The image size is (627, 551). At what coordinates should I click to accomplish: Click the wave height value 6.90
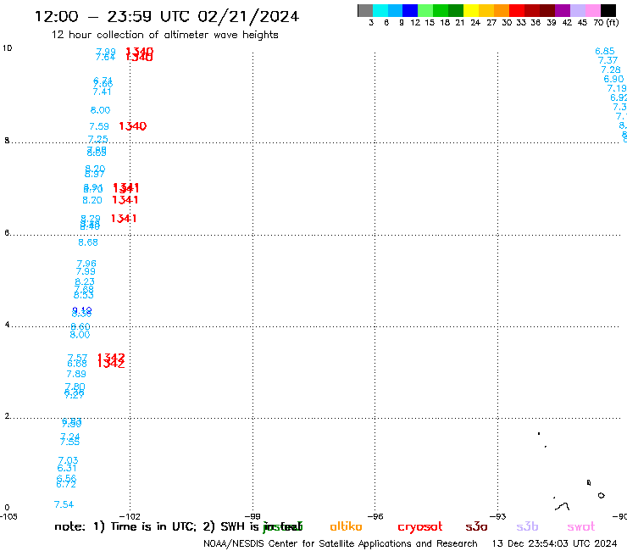(613, 79)
